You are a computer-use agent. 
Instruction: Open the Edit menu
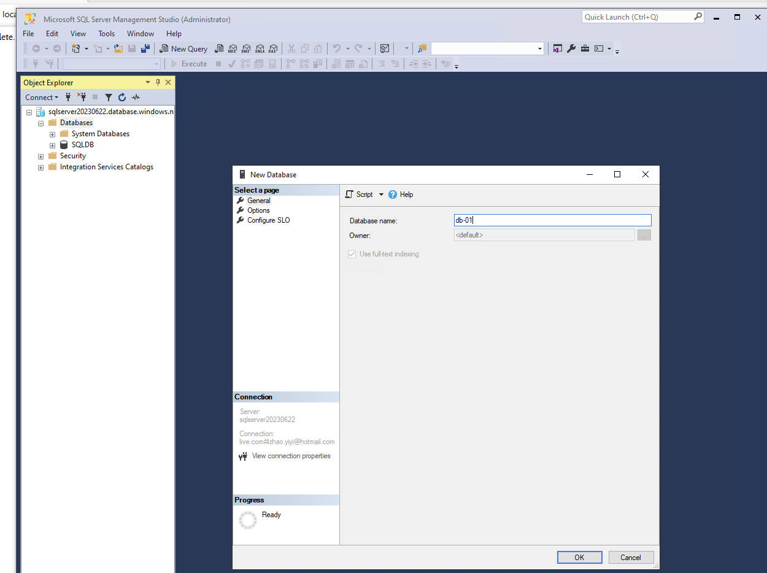tap(52, 34)
